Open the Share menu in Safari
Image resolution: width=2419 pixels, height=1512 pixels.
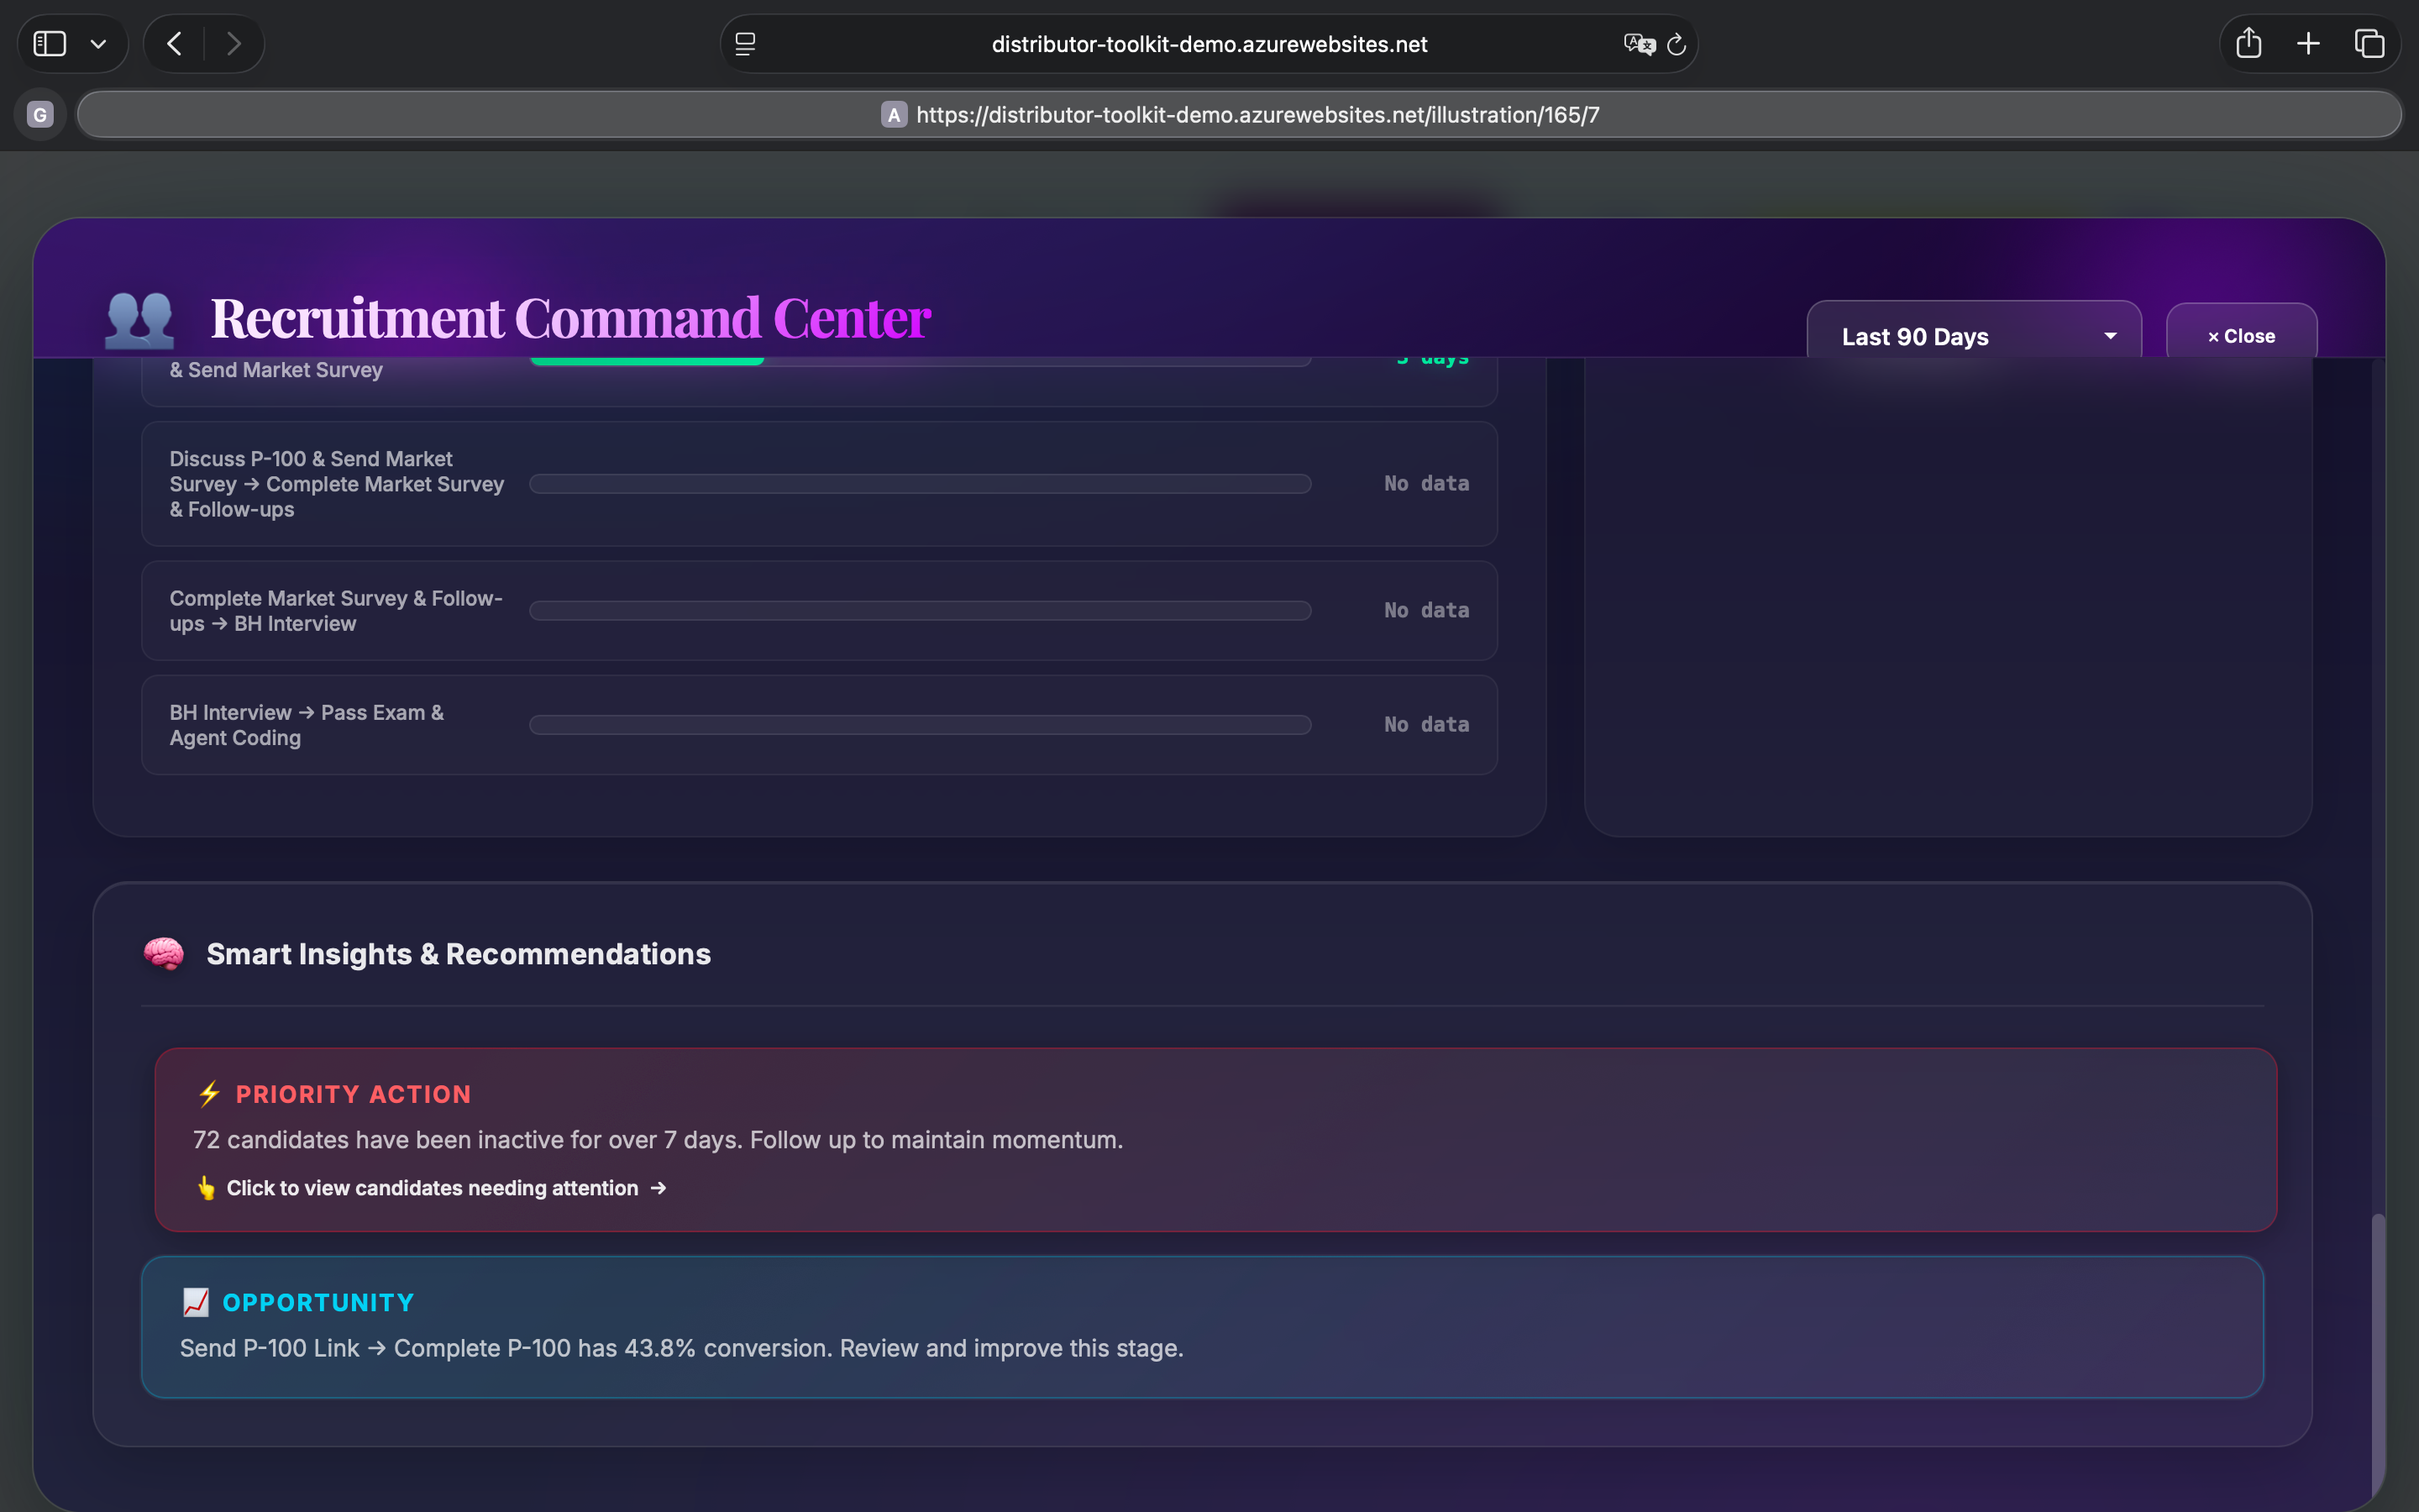coord(2248,43)
